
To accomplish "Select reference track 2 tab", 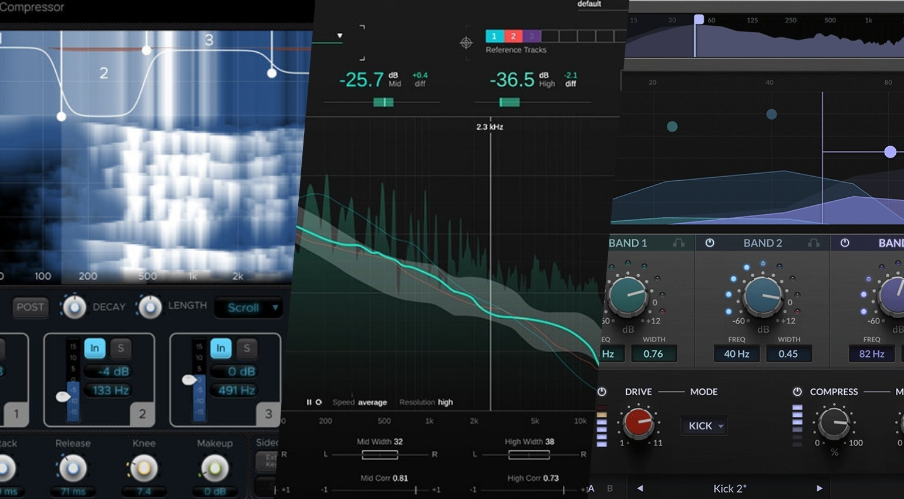I will (513, 36).
